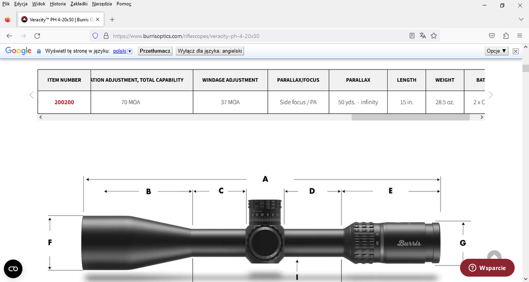Open the language dropdown arrow next to polski

(130, 51)
